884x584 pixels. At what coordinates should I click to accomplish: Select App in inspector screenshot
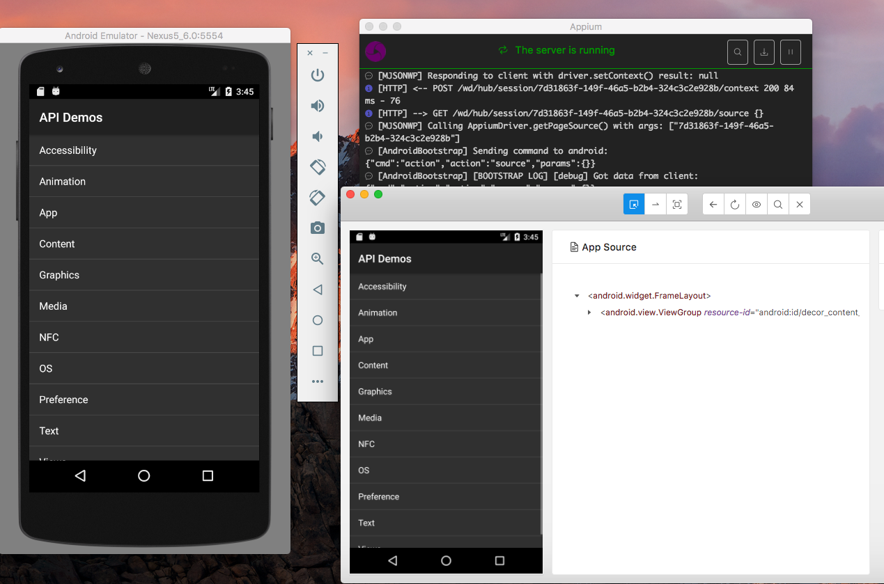point(445,339)
